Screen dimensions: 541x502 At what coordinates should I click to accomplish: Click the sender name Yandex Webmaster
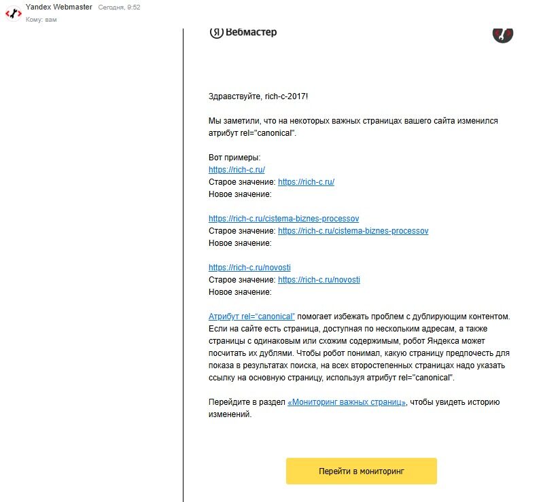pos(59,7)
